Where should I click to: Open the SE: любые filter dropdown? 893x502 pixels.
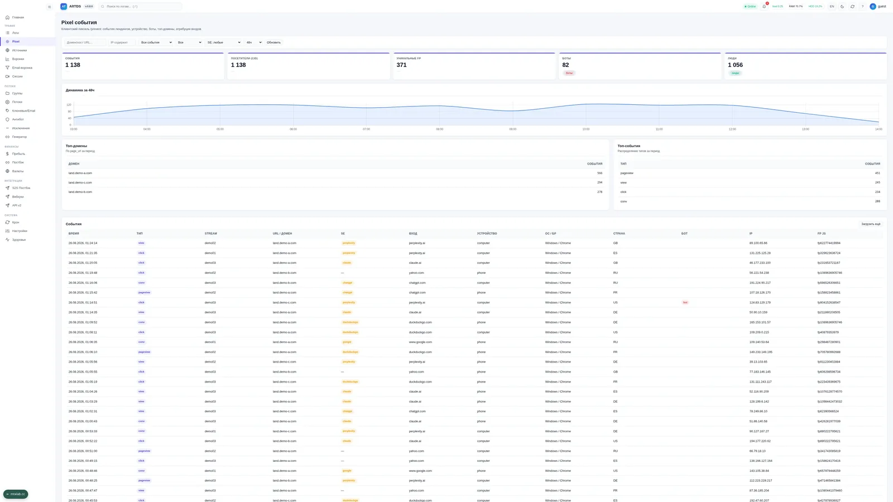[x=224, y=42]
